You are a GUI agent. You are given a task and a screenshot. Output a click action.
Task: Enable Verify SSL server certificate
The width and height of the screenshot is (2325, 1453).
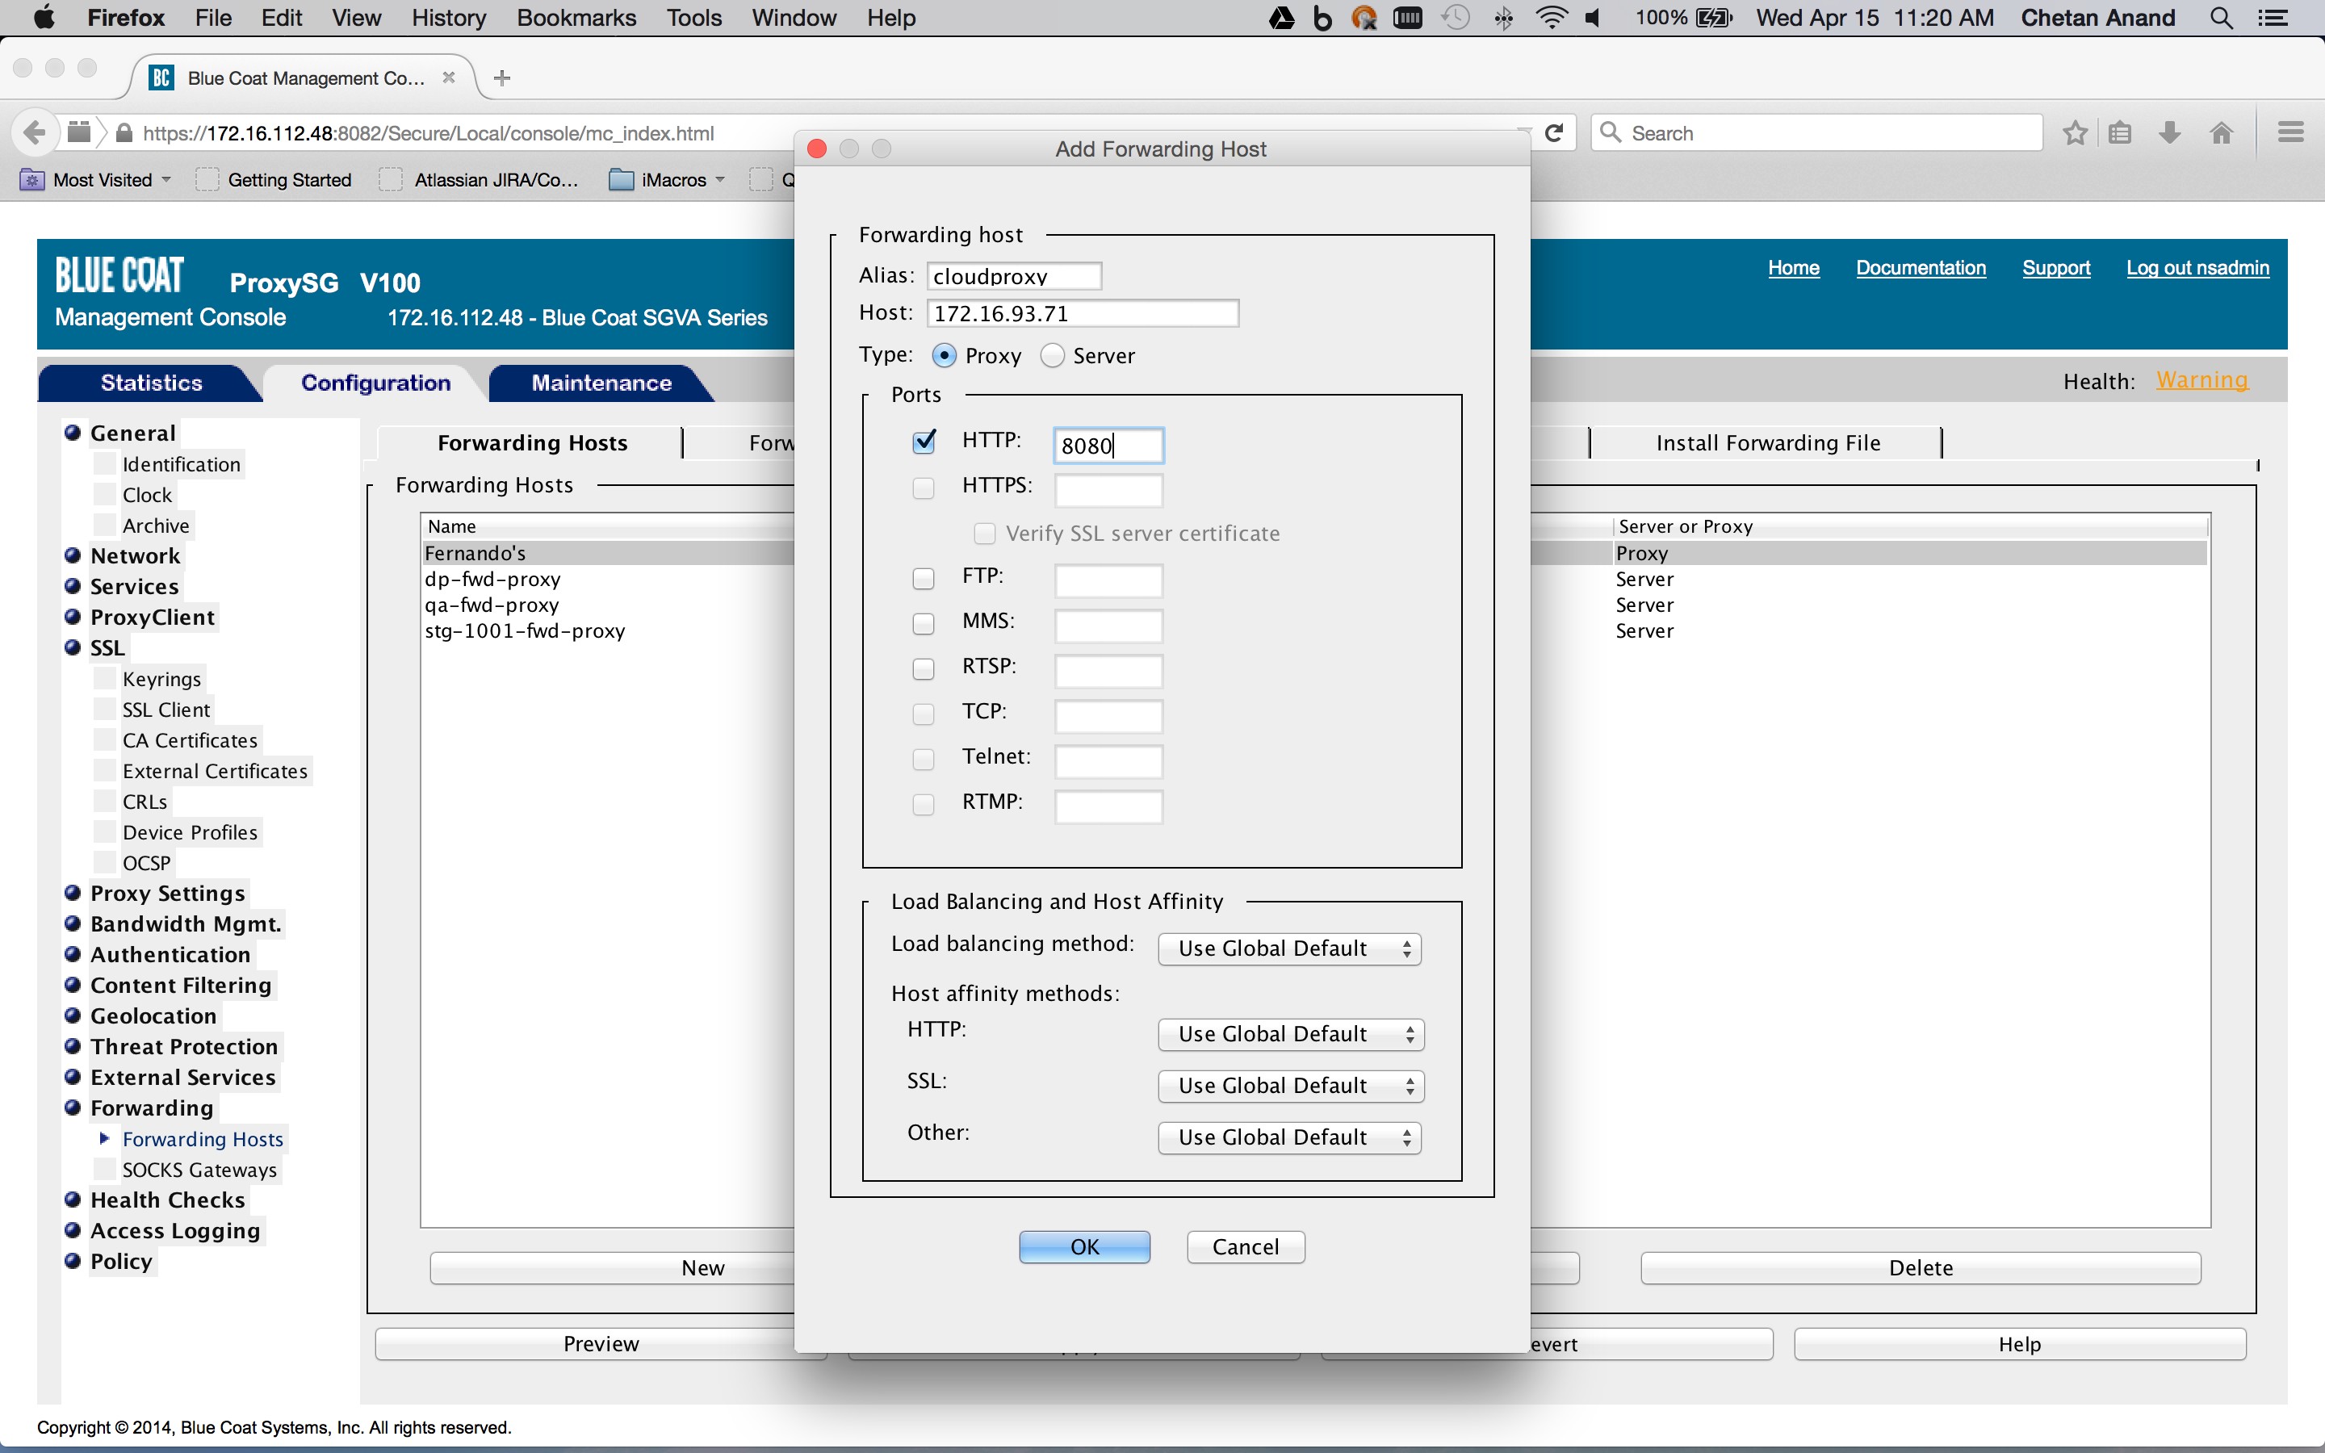tap(984, 533)
